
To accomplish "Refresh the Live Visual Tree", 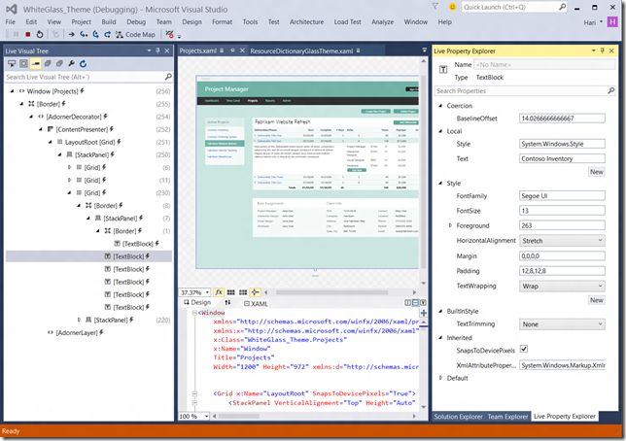I will [x=83, y=63].
